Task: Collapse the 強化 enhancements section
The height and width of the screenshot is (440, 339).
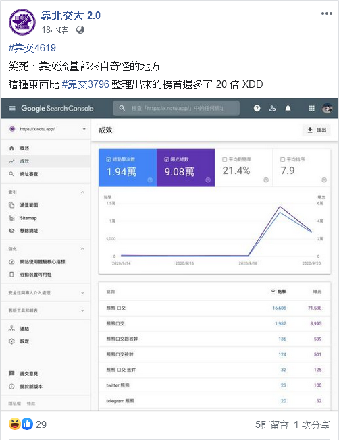Action: pyautogui.click(x=82, y=249)
